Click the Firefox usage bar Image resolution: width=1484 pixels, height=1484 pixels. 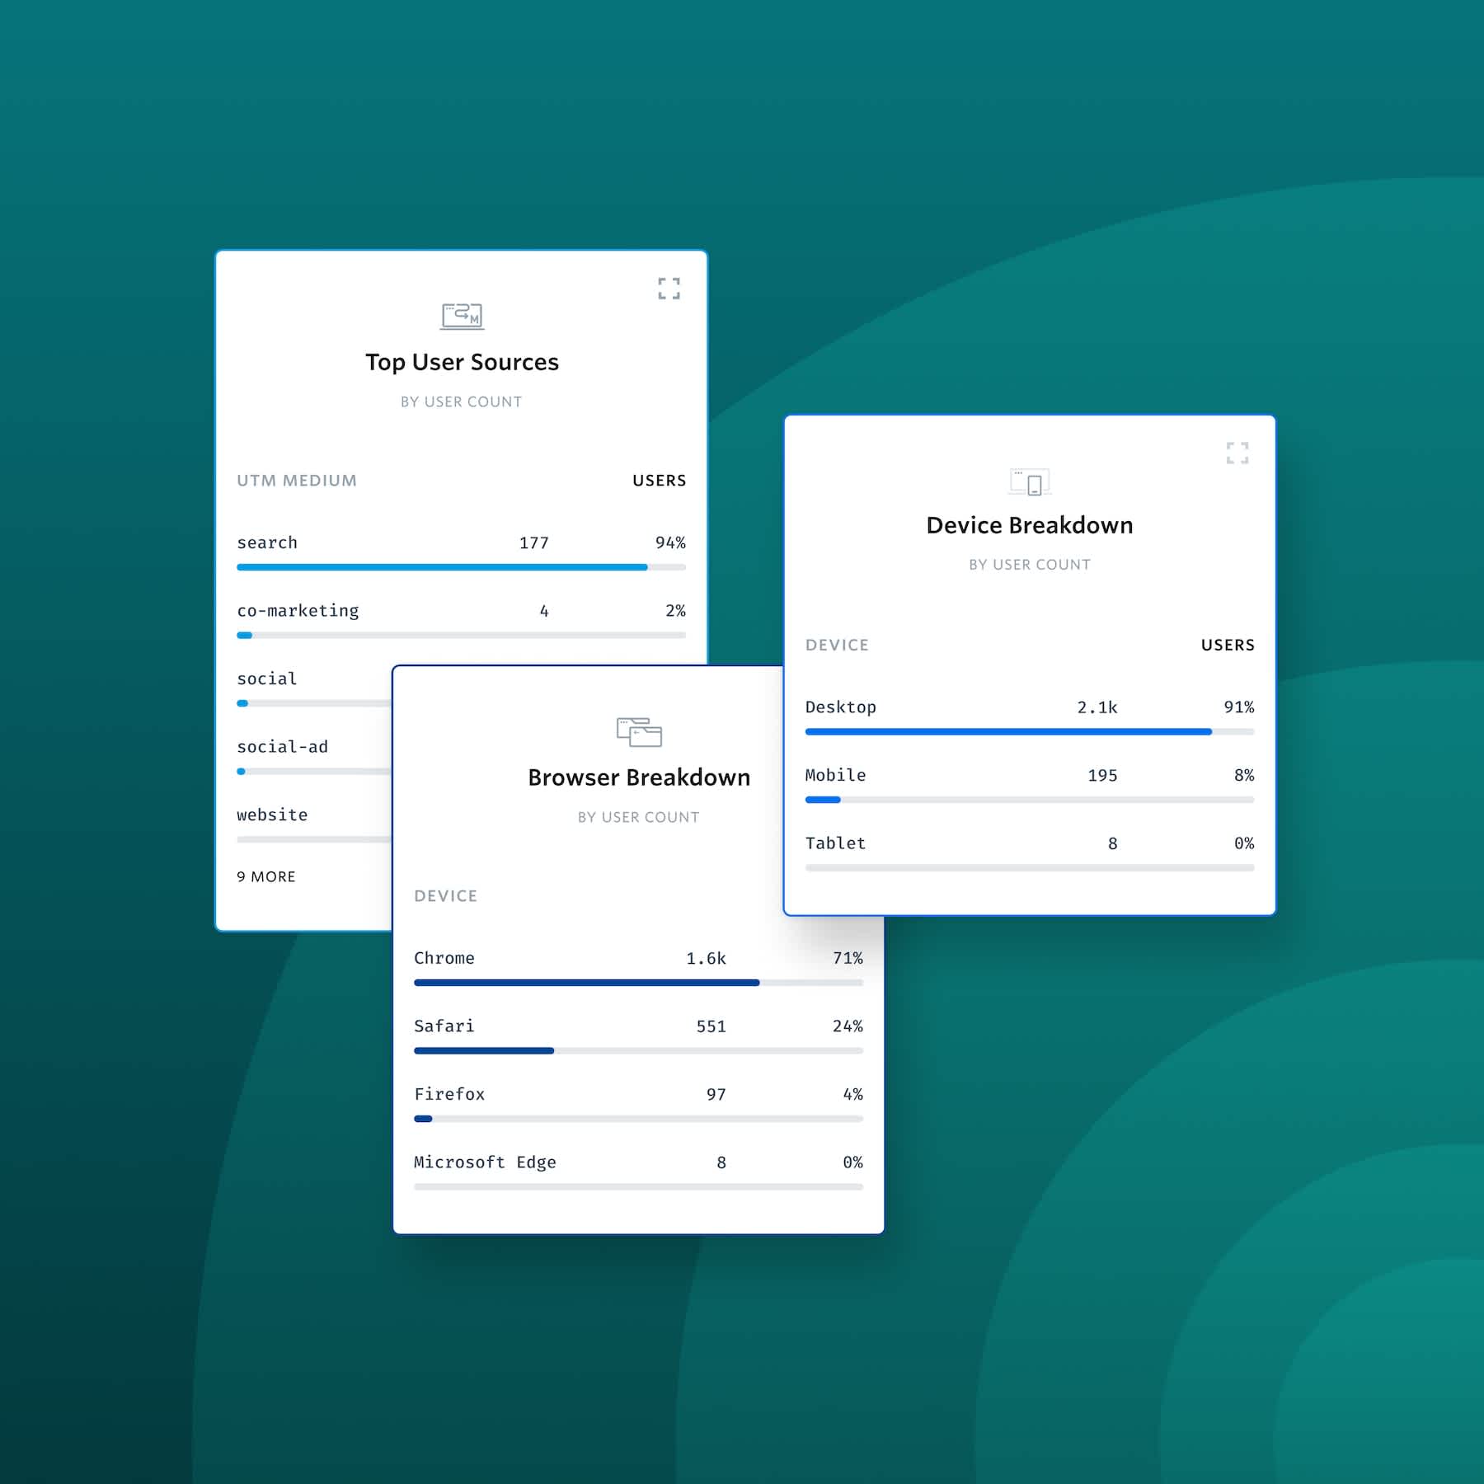pos(638,1119)
